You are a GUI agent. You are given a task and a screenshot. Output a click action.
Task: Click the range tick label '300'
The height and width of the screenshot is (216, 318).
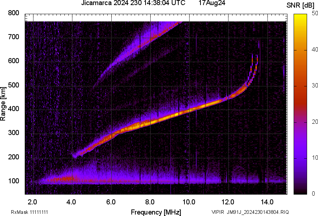(13, 133)
